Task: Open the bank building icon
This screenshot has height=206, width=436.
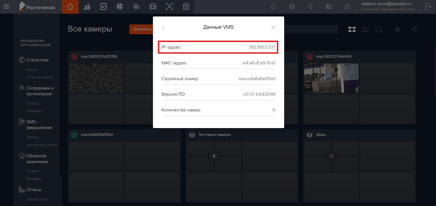Action: pyautogui.click(x=186, y=7)
